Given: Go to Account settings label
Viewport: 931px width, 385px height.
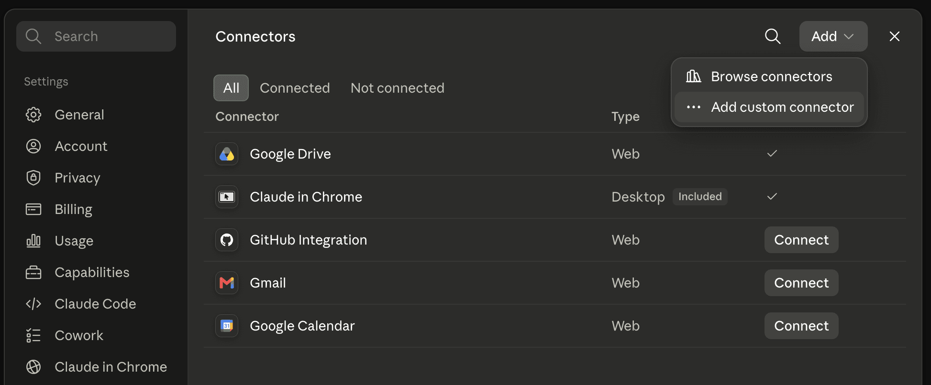Looking at the screenshot, I should [81, 146].
